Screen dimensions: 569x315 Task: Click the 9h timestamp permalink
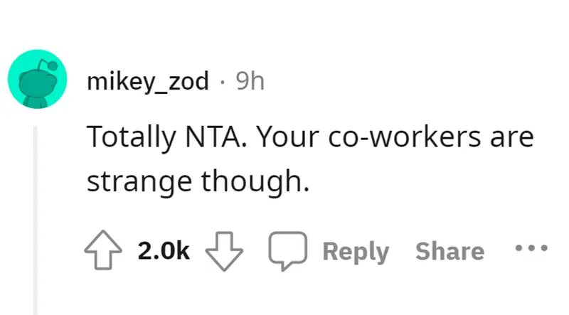(x=250, y=81)
